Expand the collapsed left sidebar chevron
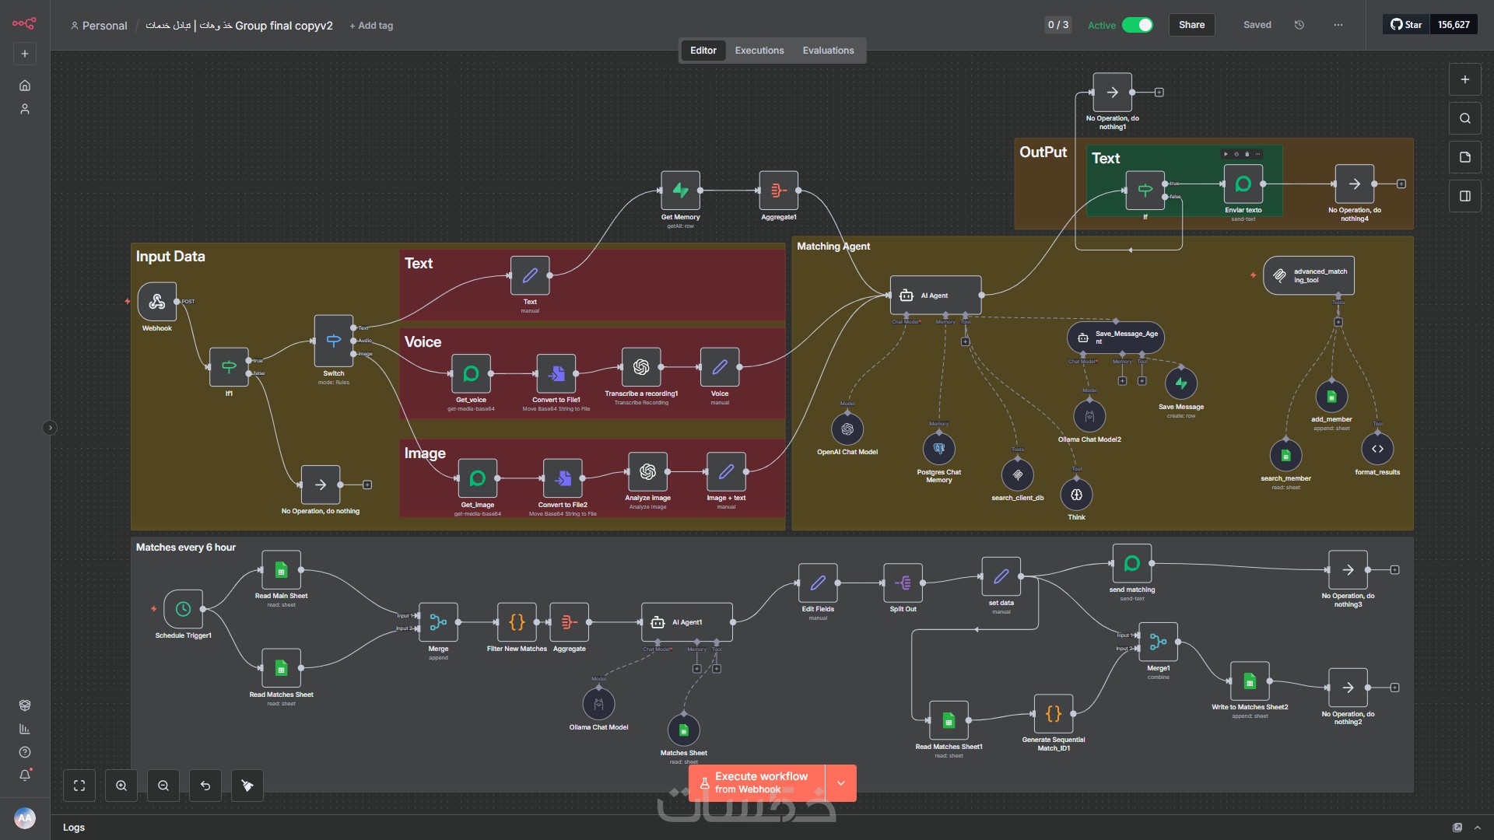This screenshot has height=840, width=1494. coord(50,428)
